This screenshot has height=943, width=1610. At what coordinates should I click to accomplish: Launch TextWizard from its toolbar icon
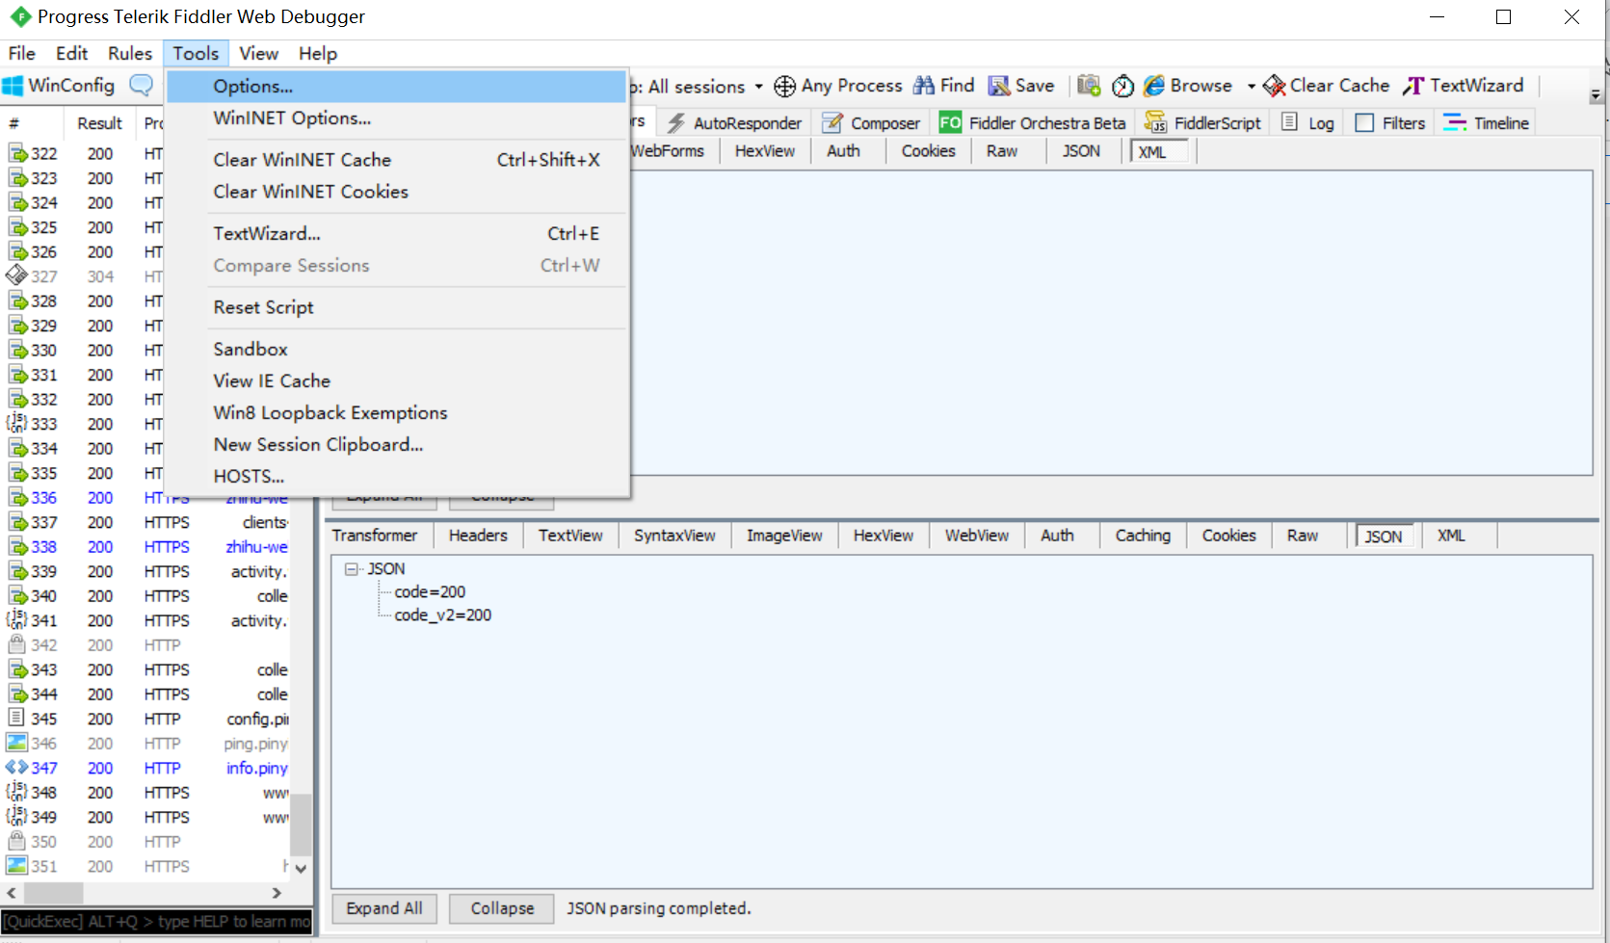pyautogui.click(x=1413, y=87)
